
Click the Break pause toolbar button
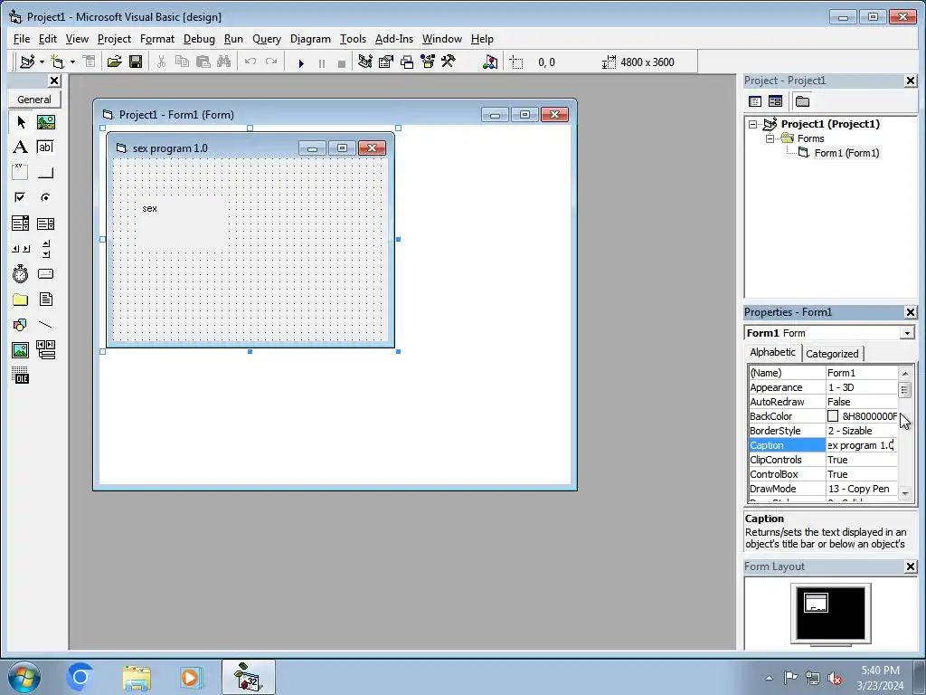coord(322,62)
